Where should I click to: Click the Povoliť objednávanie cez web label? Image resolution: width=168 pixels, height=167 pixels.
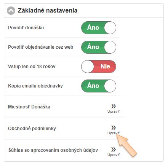pyautogui.click(x=41, y=47)
